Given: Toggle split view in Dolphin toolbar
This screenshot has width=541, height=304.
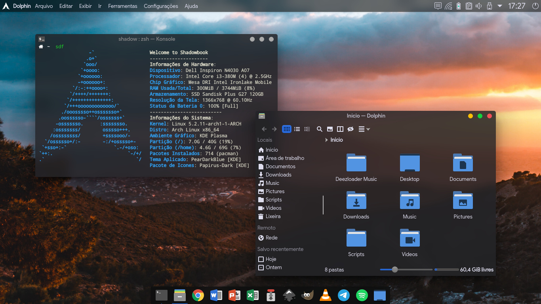Looking at the screenshot, I should [340, 129].
